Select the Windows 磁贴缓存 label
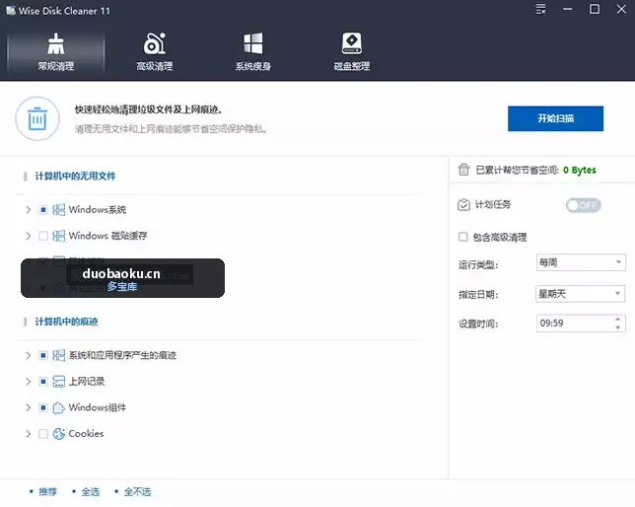 pos(107,236)
